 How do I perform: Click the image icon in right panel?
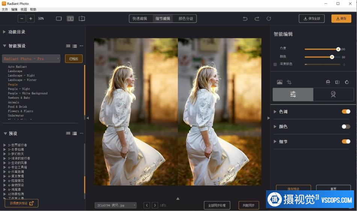click(x=280, y=82)
